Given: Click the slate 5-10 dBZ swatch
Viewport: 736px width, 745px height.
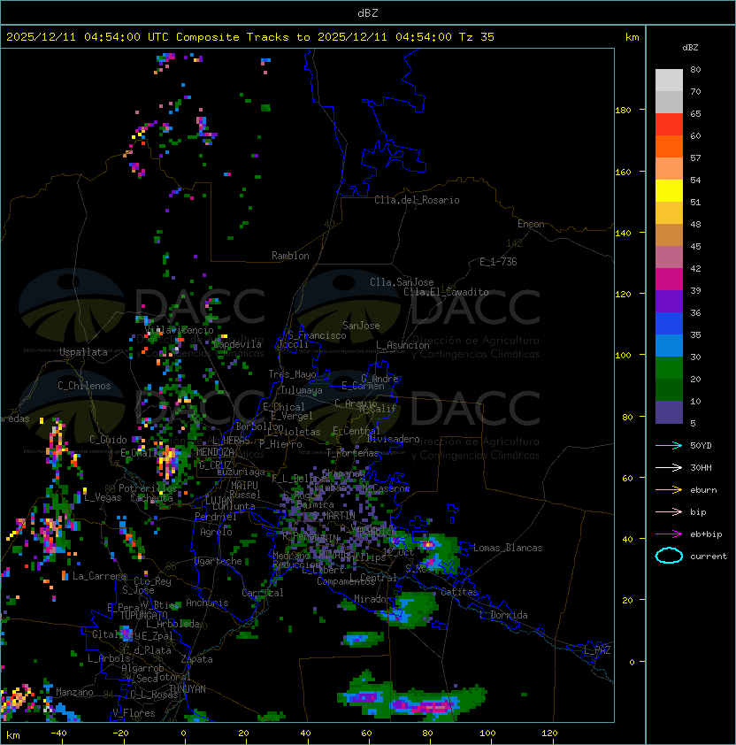Looking at the screenshot, I should pyautogui.click(x=669, y=412).
